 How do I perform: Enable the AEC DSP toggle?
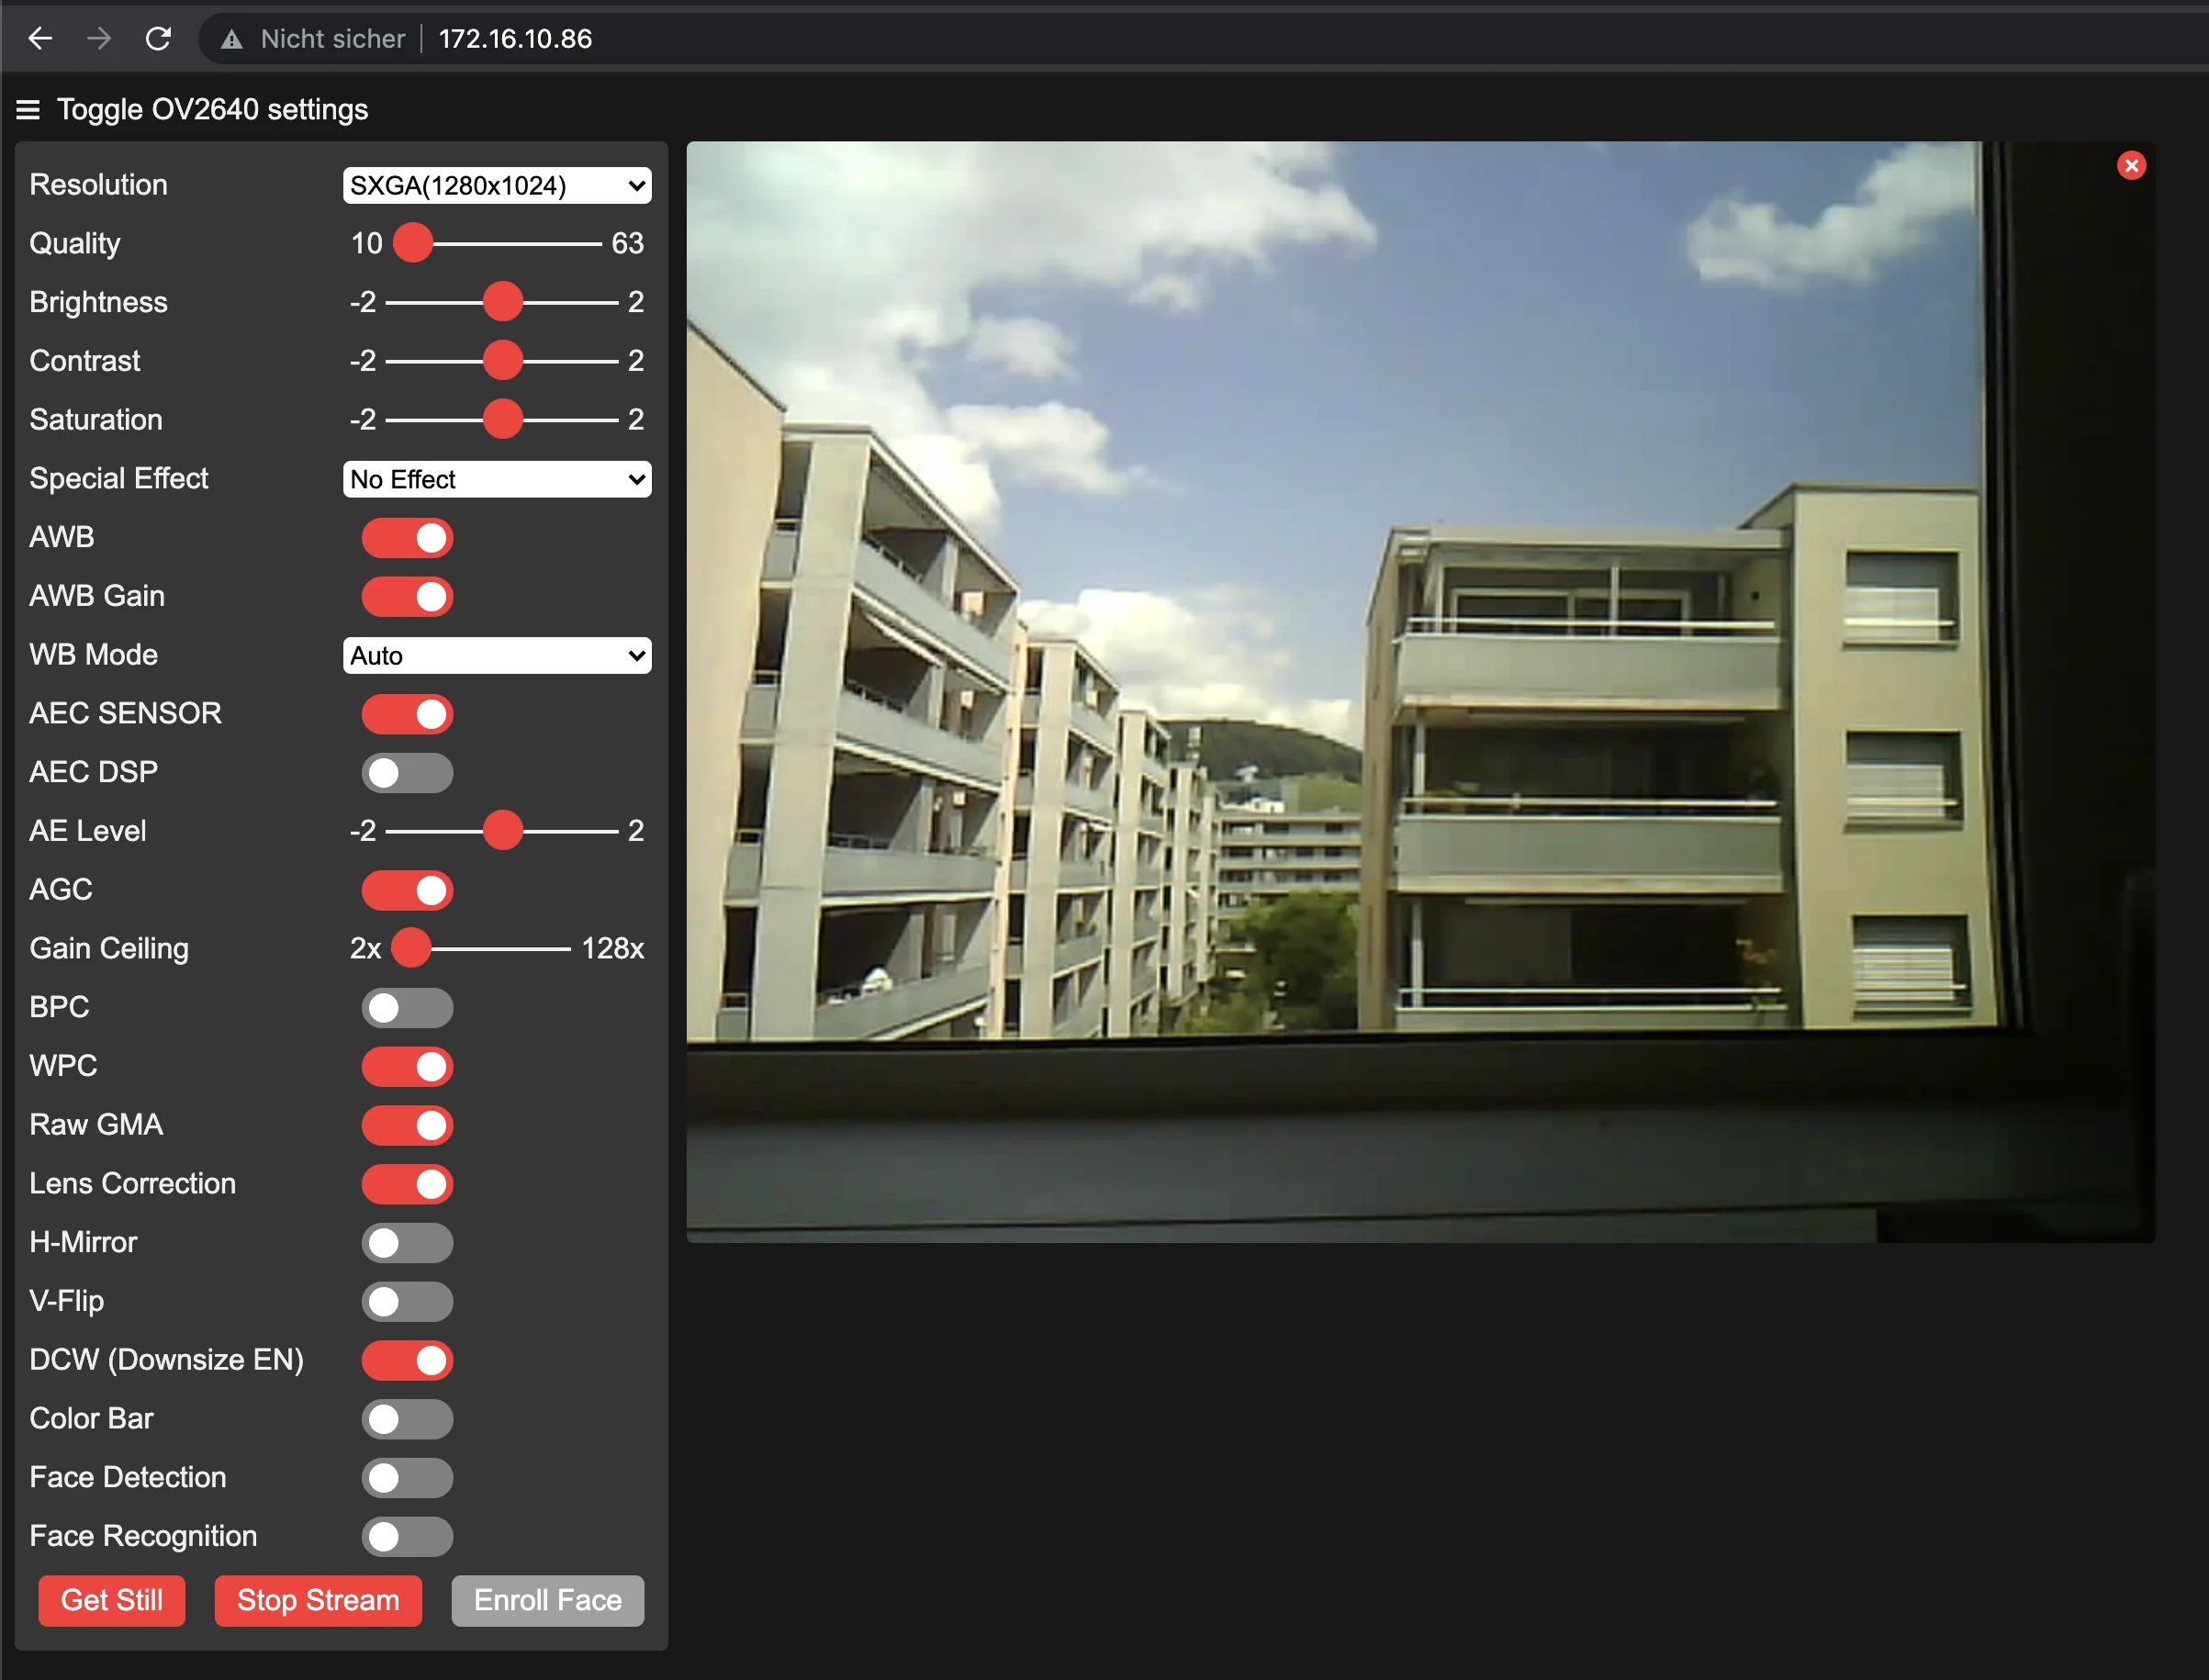click(x=407, y=773)
